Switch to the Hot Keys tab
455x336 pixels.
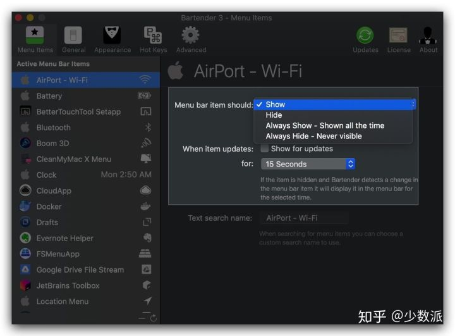coord(153,40)
